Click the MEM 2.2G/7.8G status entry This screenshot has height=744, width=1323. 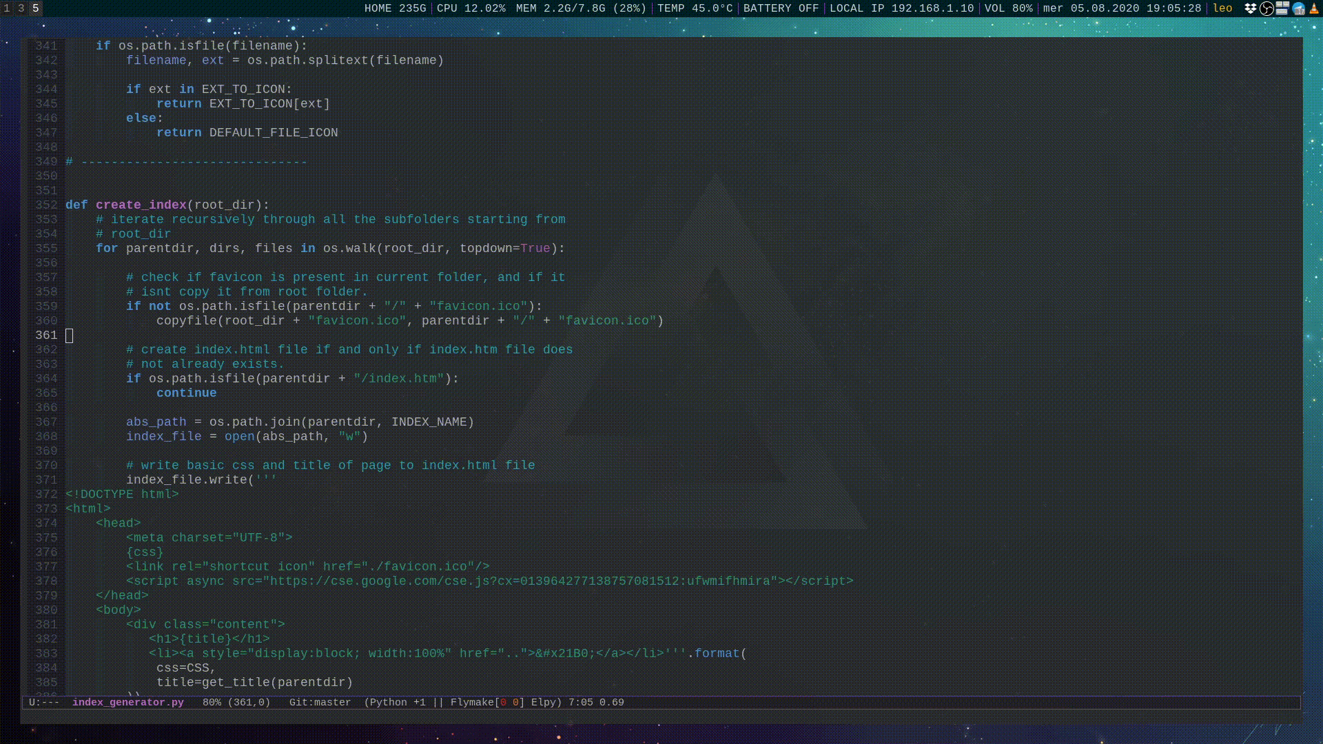coord(582,8)
